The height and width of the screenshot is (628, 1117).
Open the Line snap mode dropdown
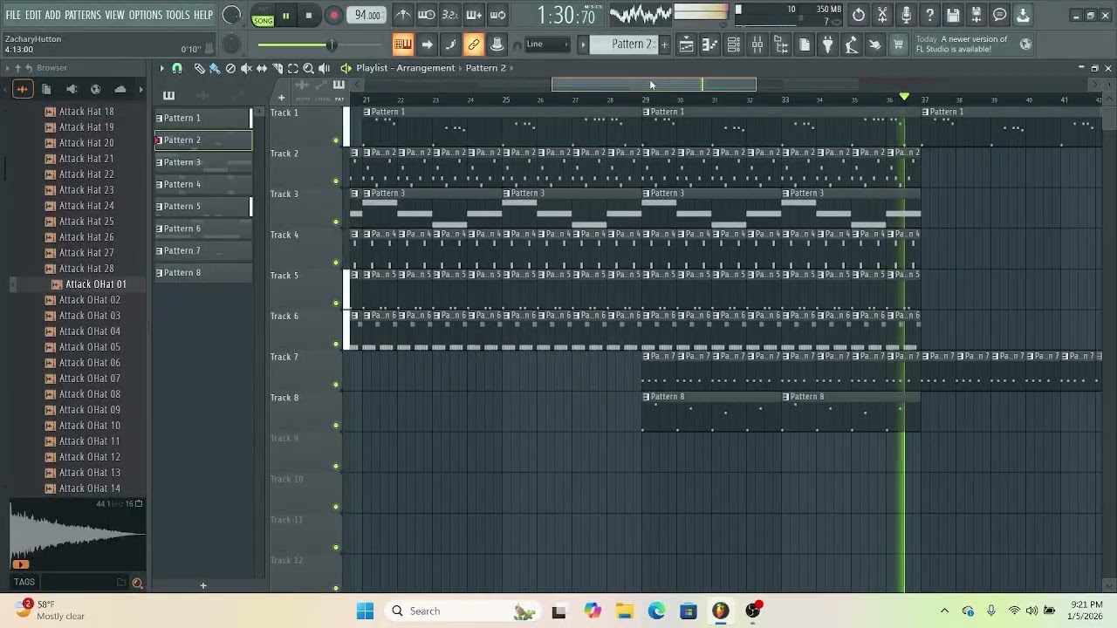tap(547, 44)
